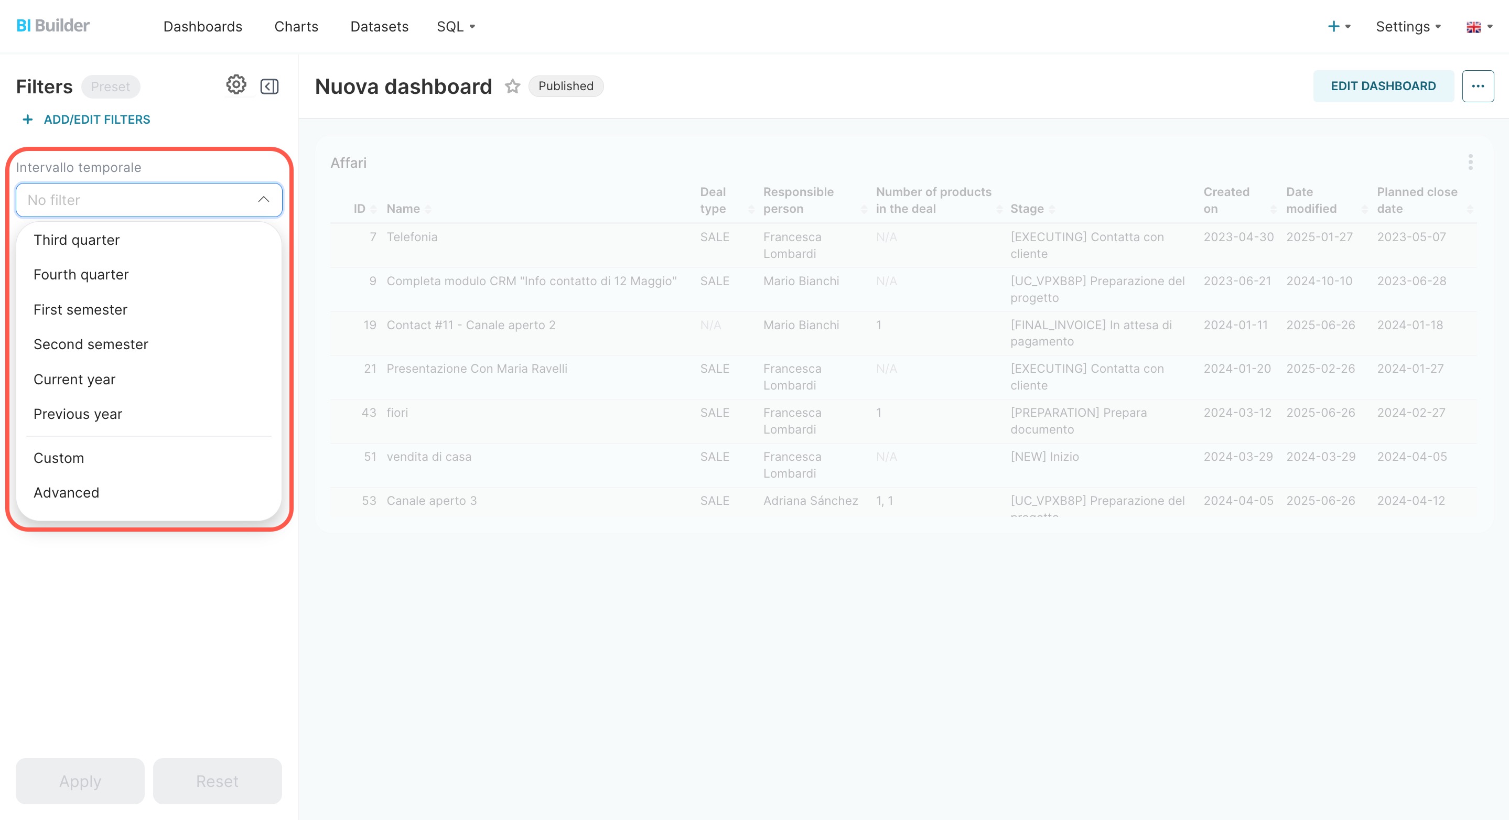Select the Third quarter option
The image size is (1509, 820).
(x=76, y=240)
